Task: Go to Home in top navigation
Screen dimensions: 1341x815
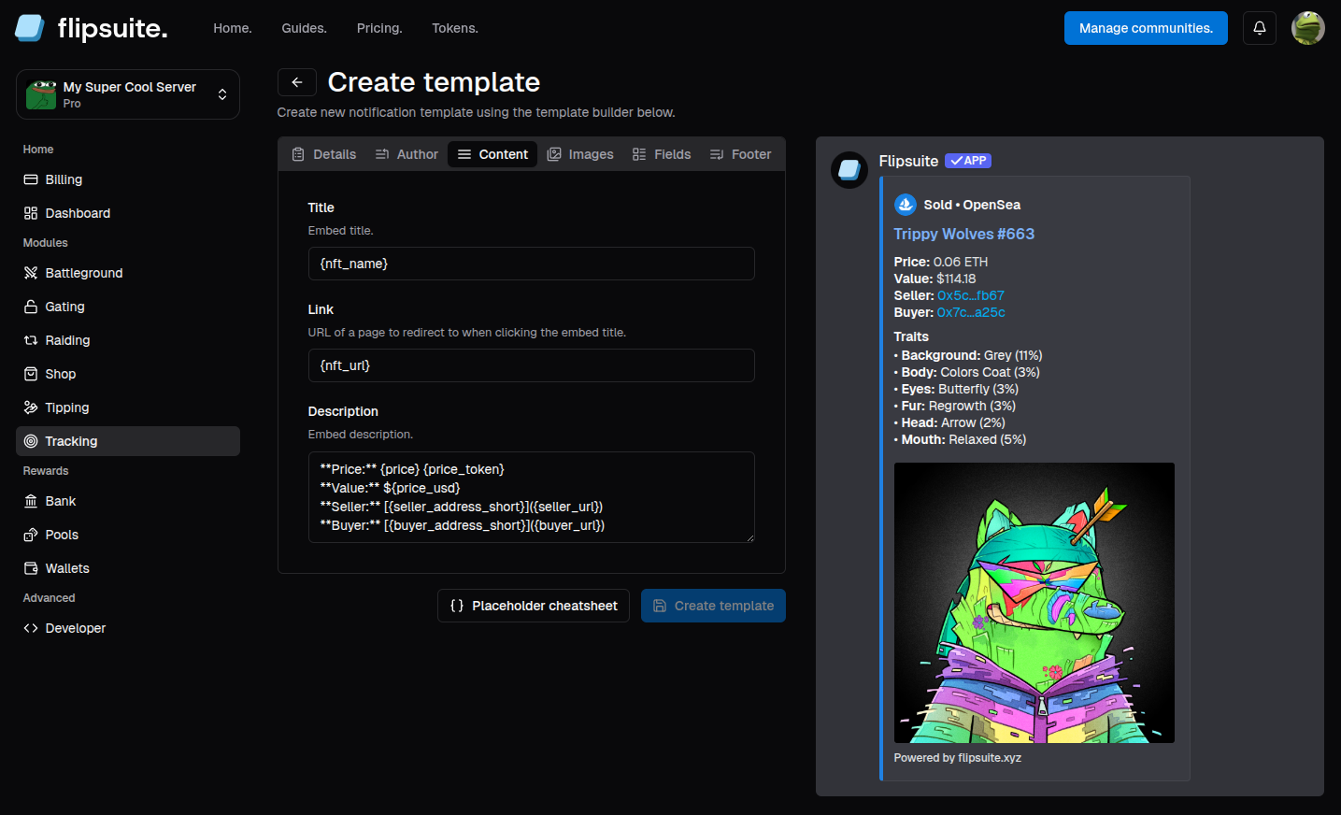Action: click(233, 28)
